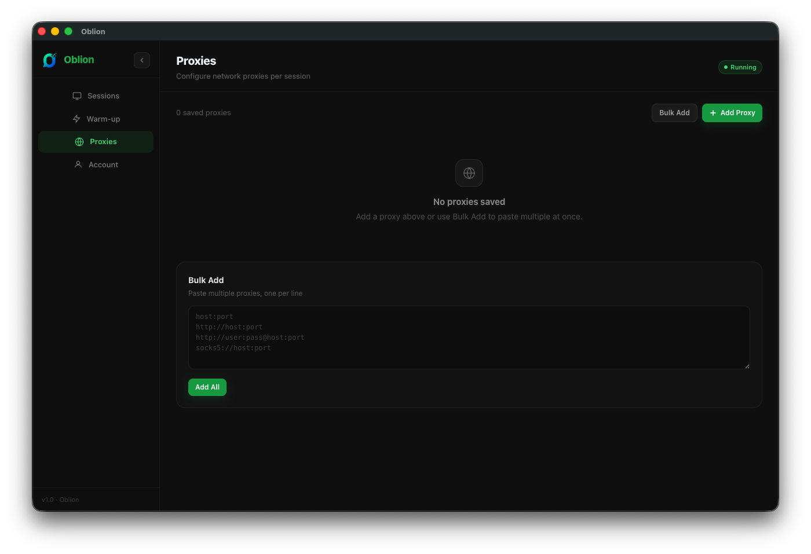Close the window with red button
The image size is (811, 554).
click(x=42, y=31)
